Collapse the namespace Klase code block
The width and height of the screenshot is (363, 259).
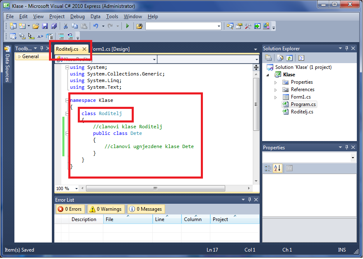click(67, 101)
